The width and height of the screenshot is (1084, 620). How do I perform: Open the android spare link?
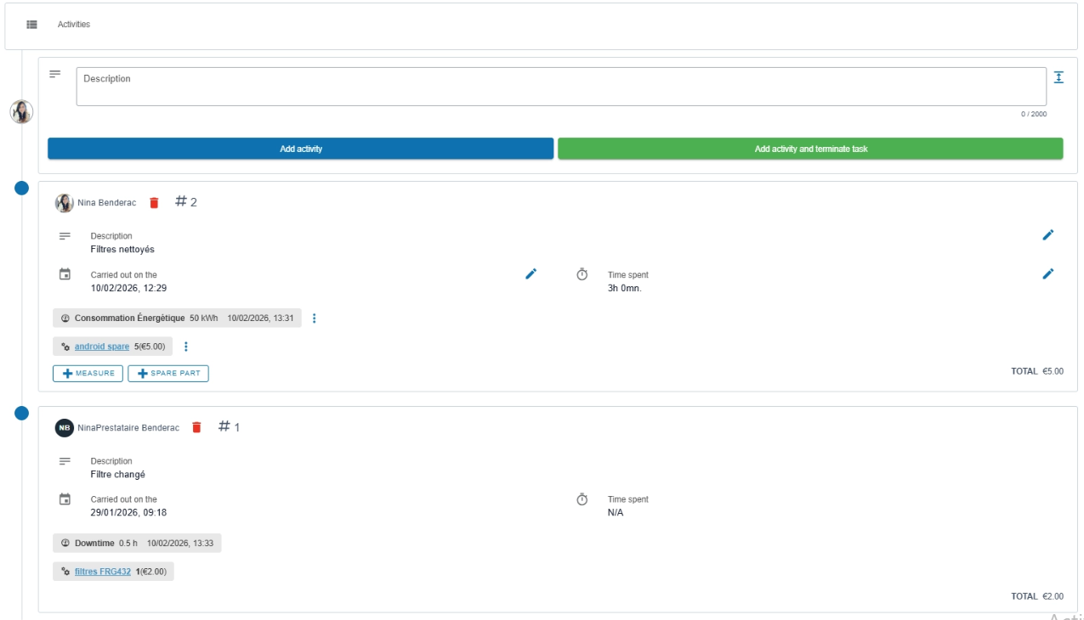[x=102, y=347]
